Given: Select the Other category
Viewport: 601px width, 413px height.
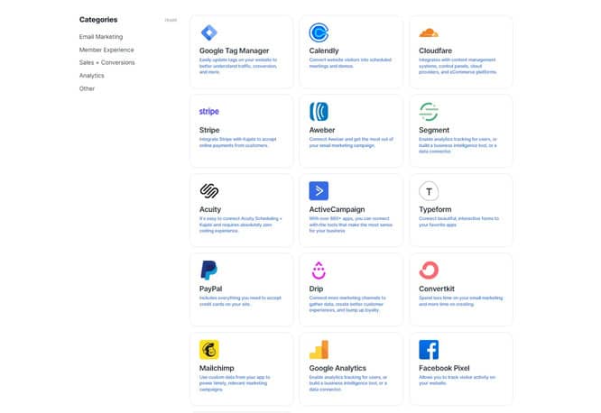Looking at the screenshot, I should [87, 88].
